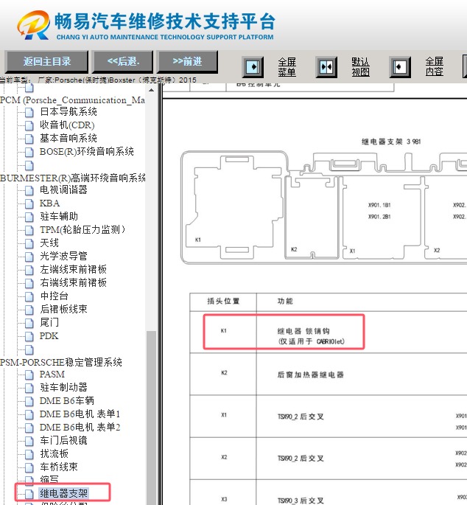Select the 后窗加热器继电器 table cell
The width and height of the screenshot is (467, 505).
click(311, 375)
